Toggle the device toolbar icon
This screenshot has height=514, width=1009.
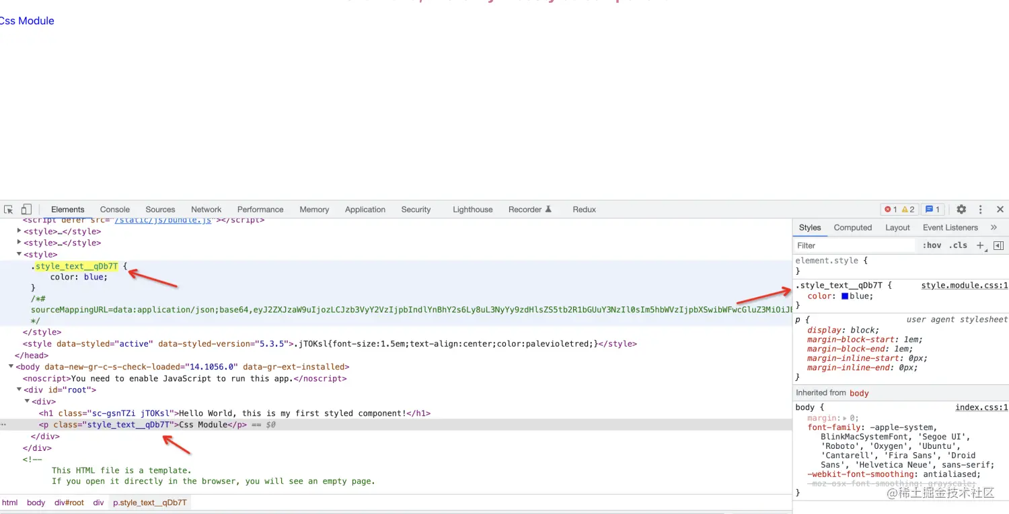click(x=26, y=210)
